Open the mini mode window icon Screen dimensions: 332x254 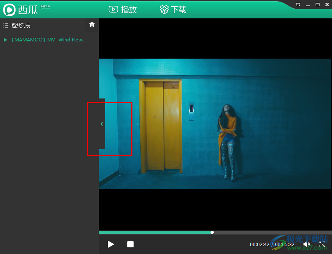298,5
